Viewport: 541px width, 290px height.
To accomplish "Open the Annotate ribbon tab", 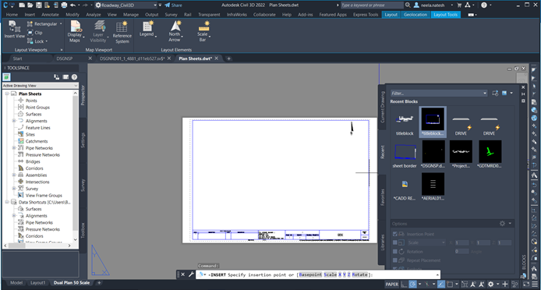I will [x=50, y=15].
